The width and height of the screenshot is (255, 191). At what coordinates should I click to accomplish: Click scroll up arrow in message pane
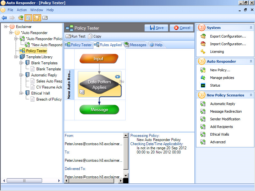coord(126,135)
